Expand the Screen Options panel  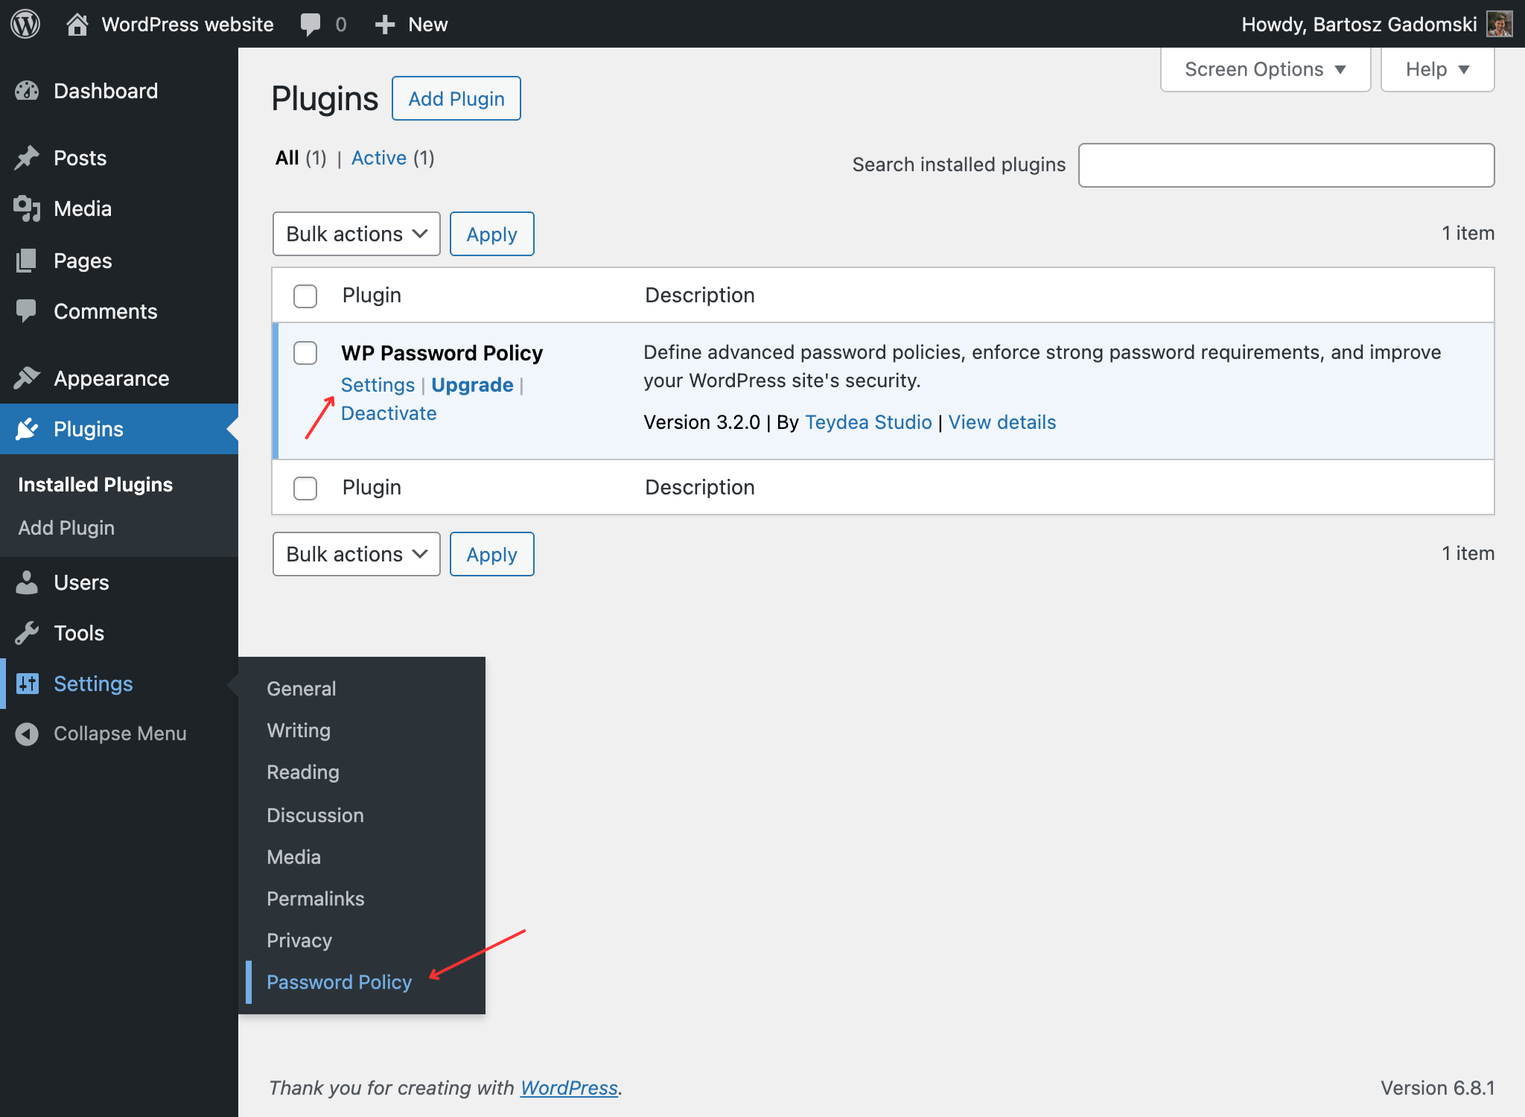click(x=1265, y=69)
